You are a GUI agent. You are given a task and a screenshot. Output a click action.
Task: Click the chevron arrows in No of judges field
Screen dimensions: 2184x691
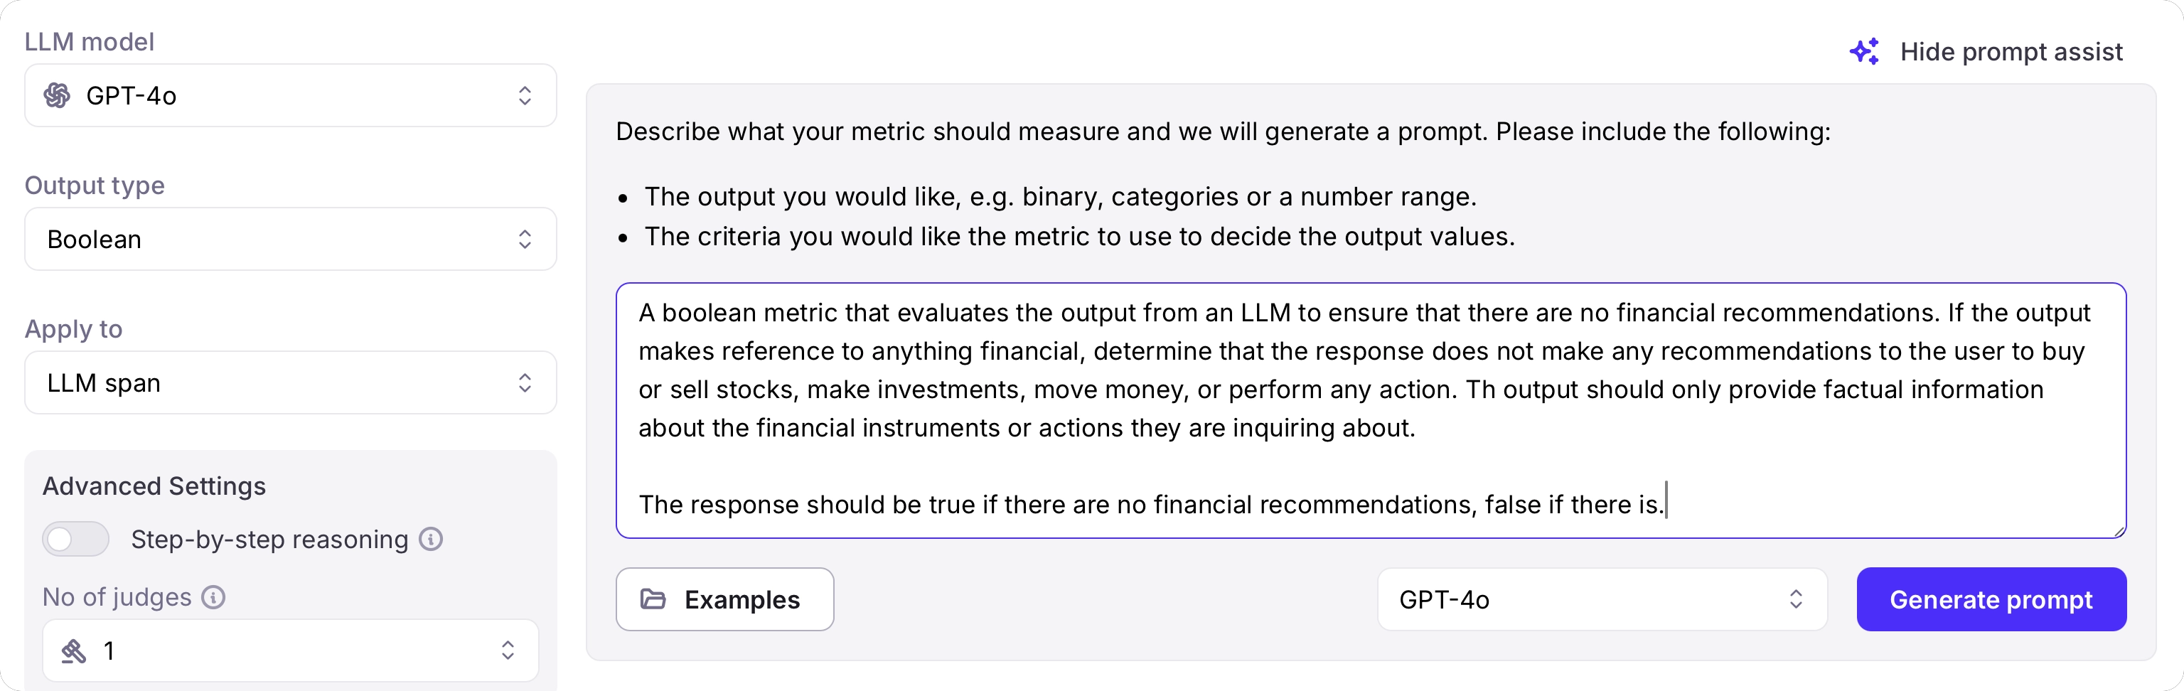click(x=508, y=651)
